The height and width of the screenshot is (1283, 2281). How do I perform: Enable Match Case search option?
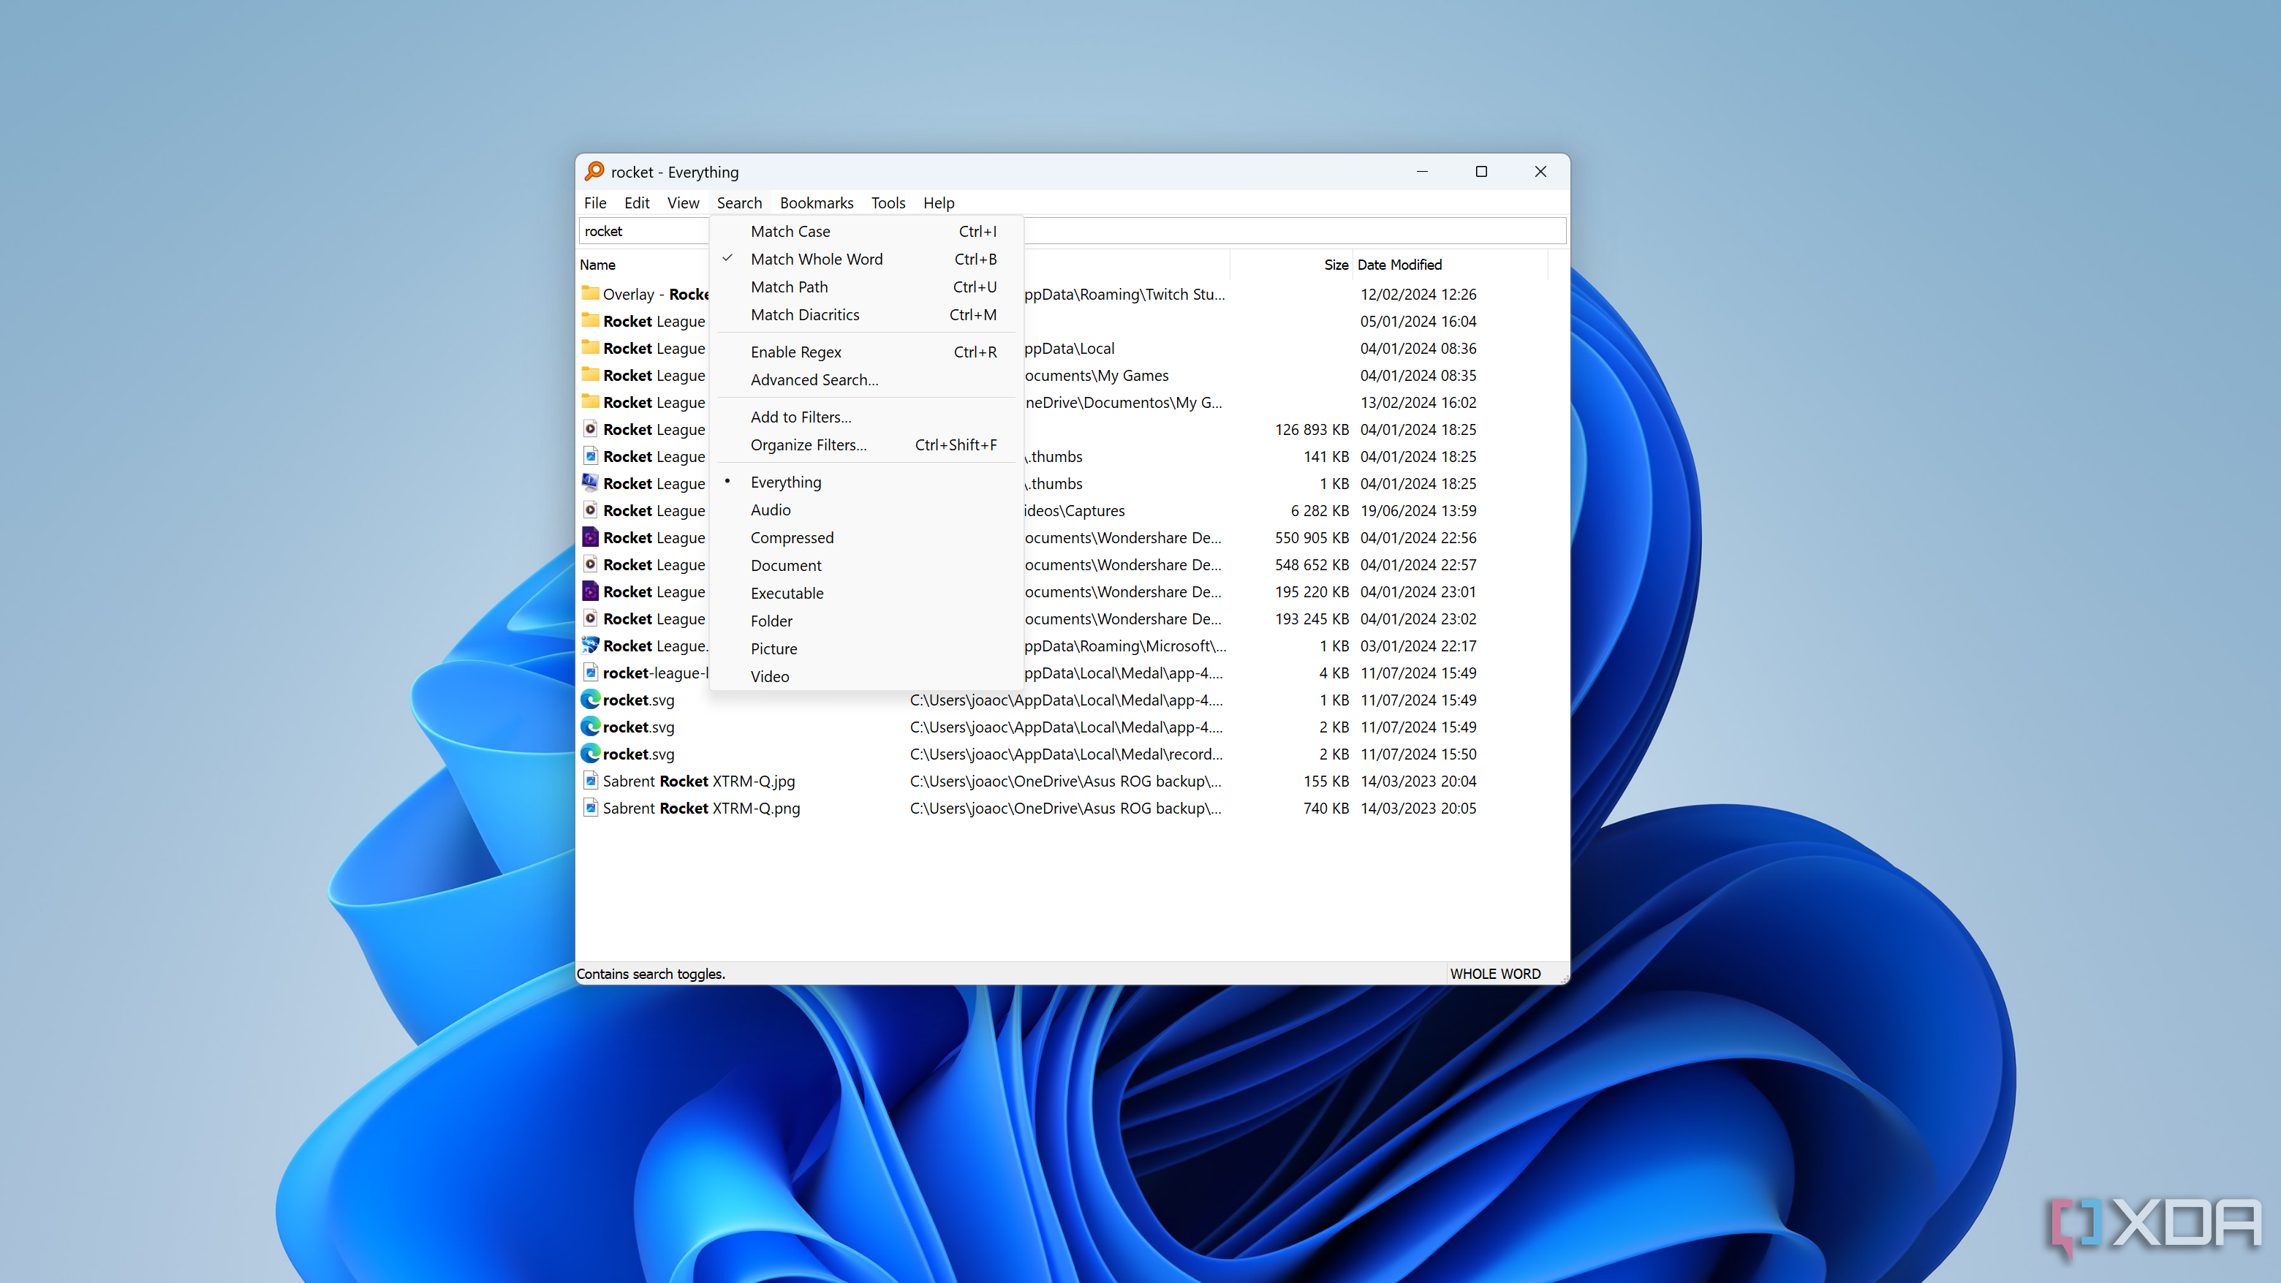(790, 230)
